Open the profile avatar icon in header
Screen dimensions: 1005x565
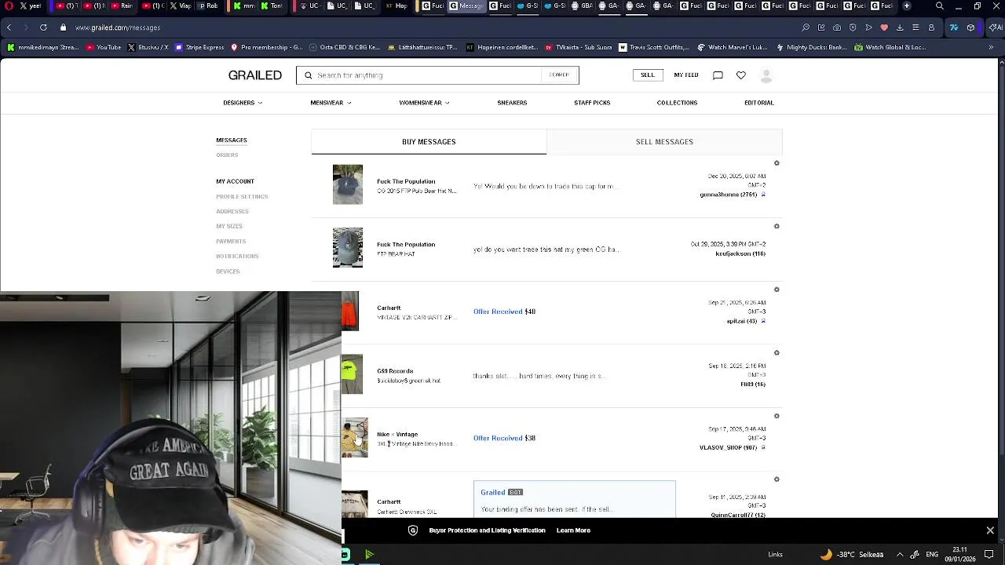tap(766, 75)
